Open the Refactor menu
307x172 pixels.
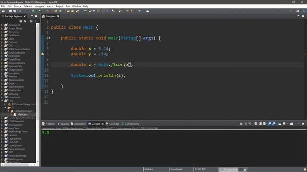click(x=28, y=6)
